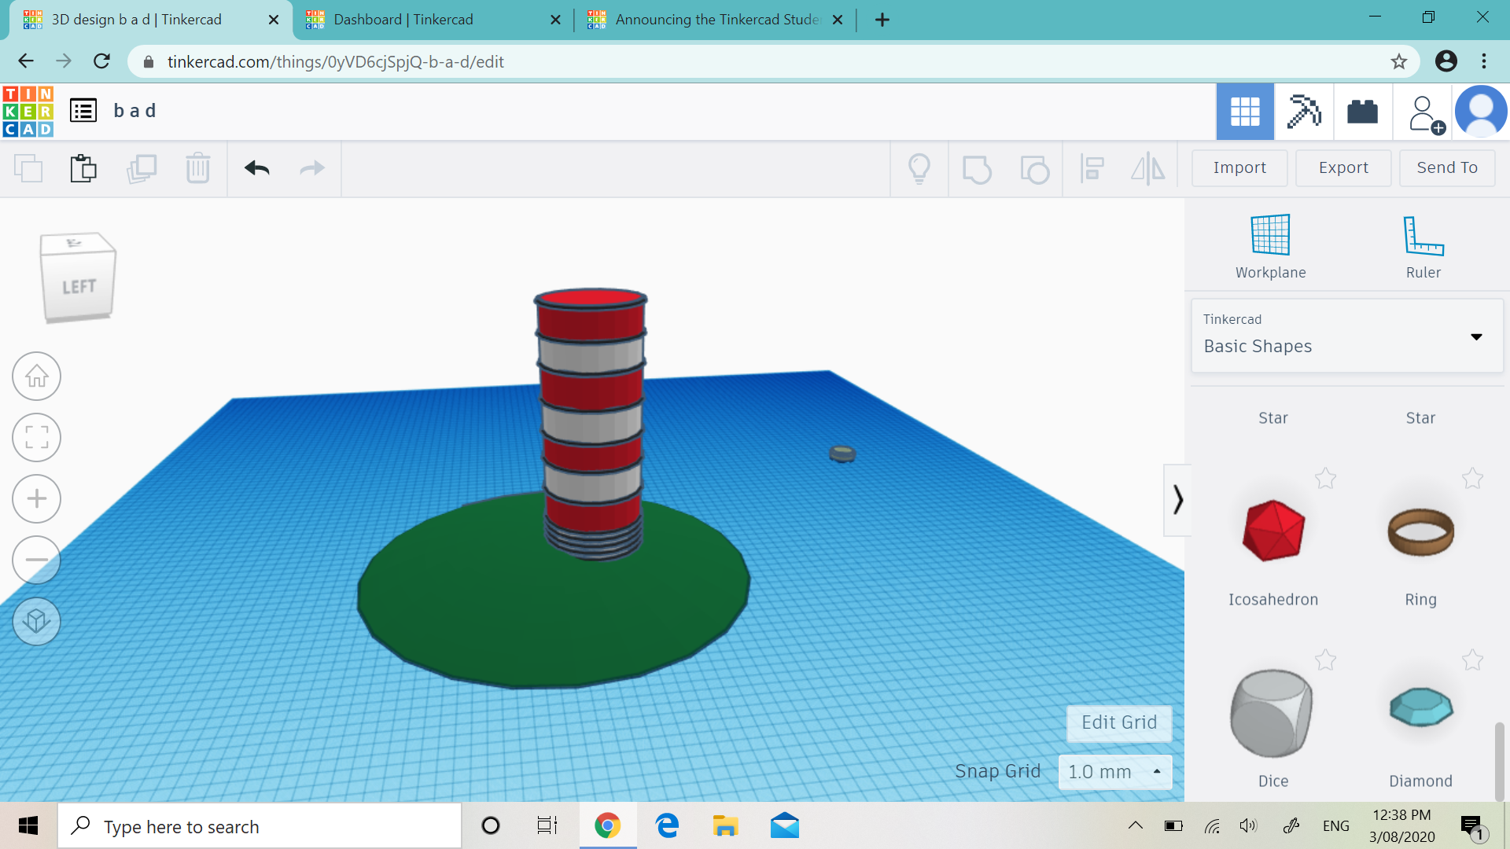Open the design list menu icon
The height and width of the screenshot is (849, 1510).
pyautogui.click(x=83, y=111)
